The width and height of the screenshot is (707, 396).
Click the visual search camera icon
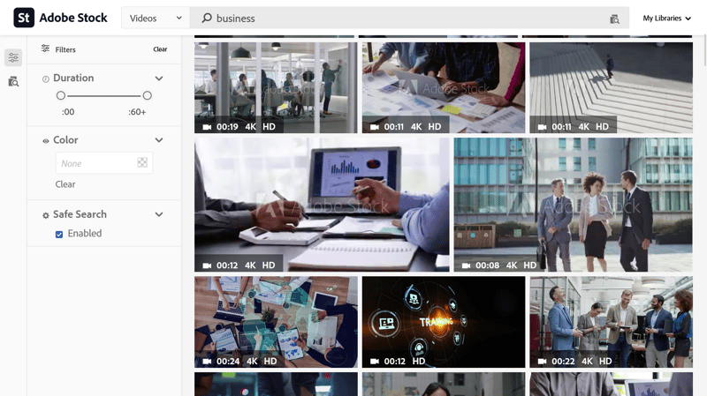click(615, 19)
